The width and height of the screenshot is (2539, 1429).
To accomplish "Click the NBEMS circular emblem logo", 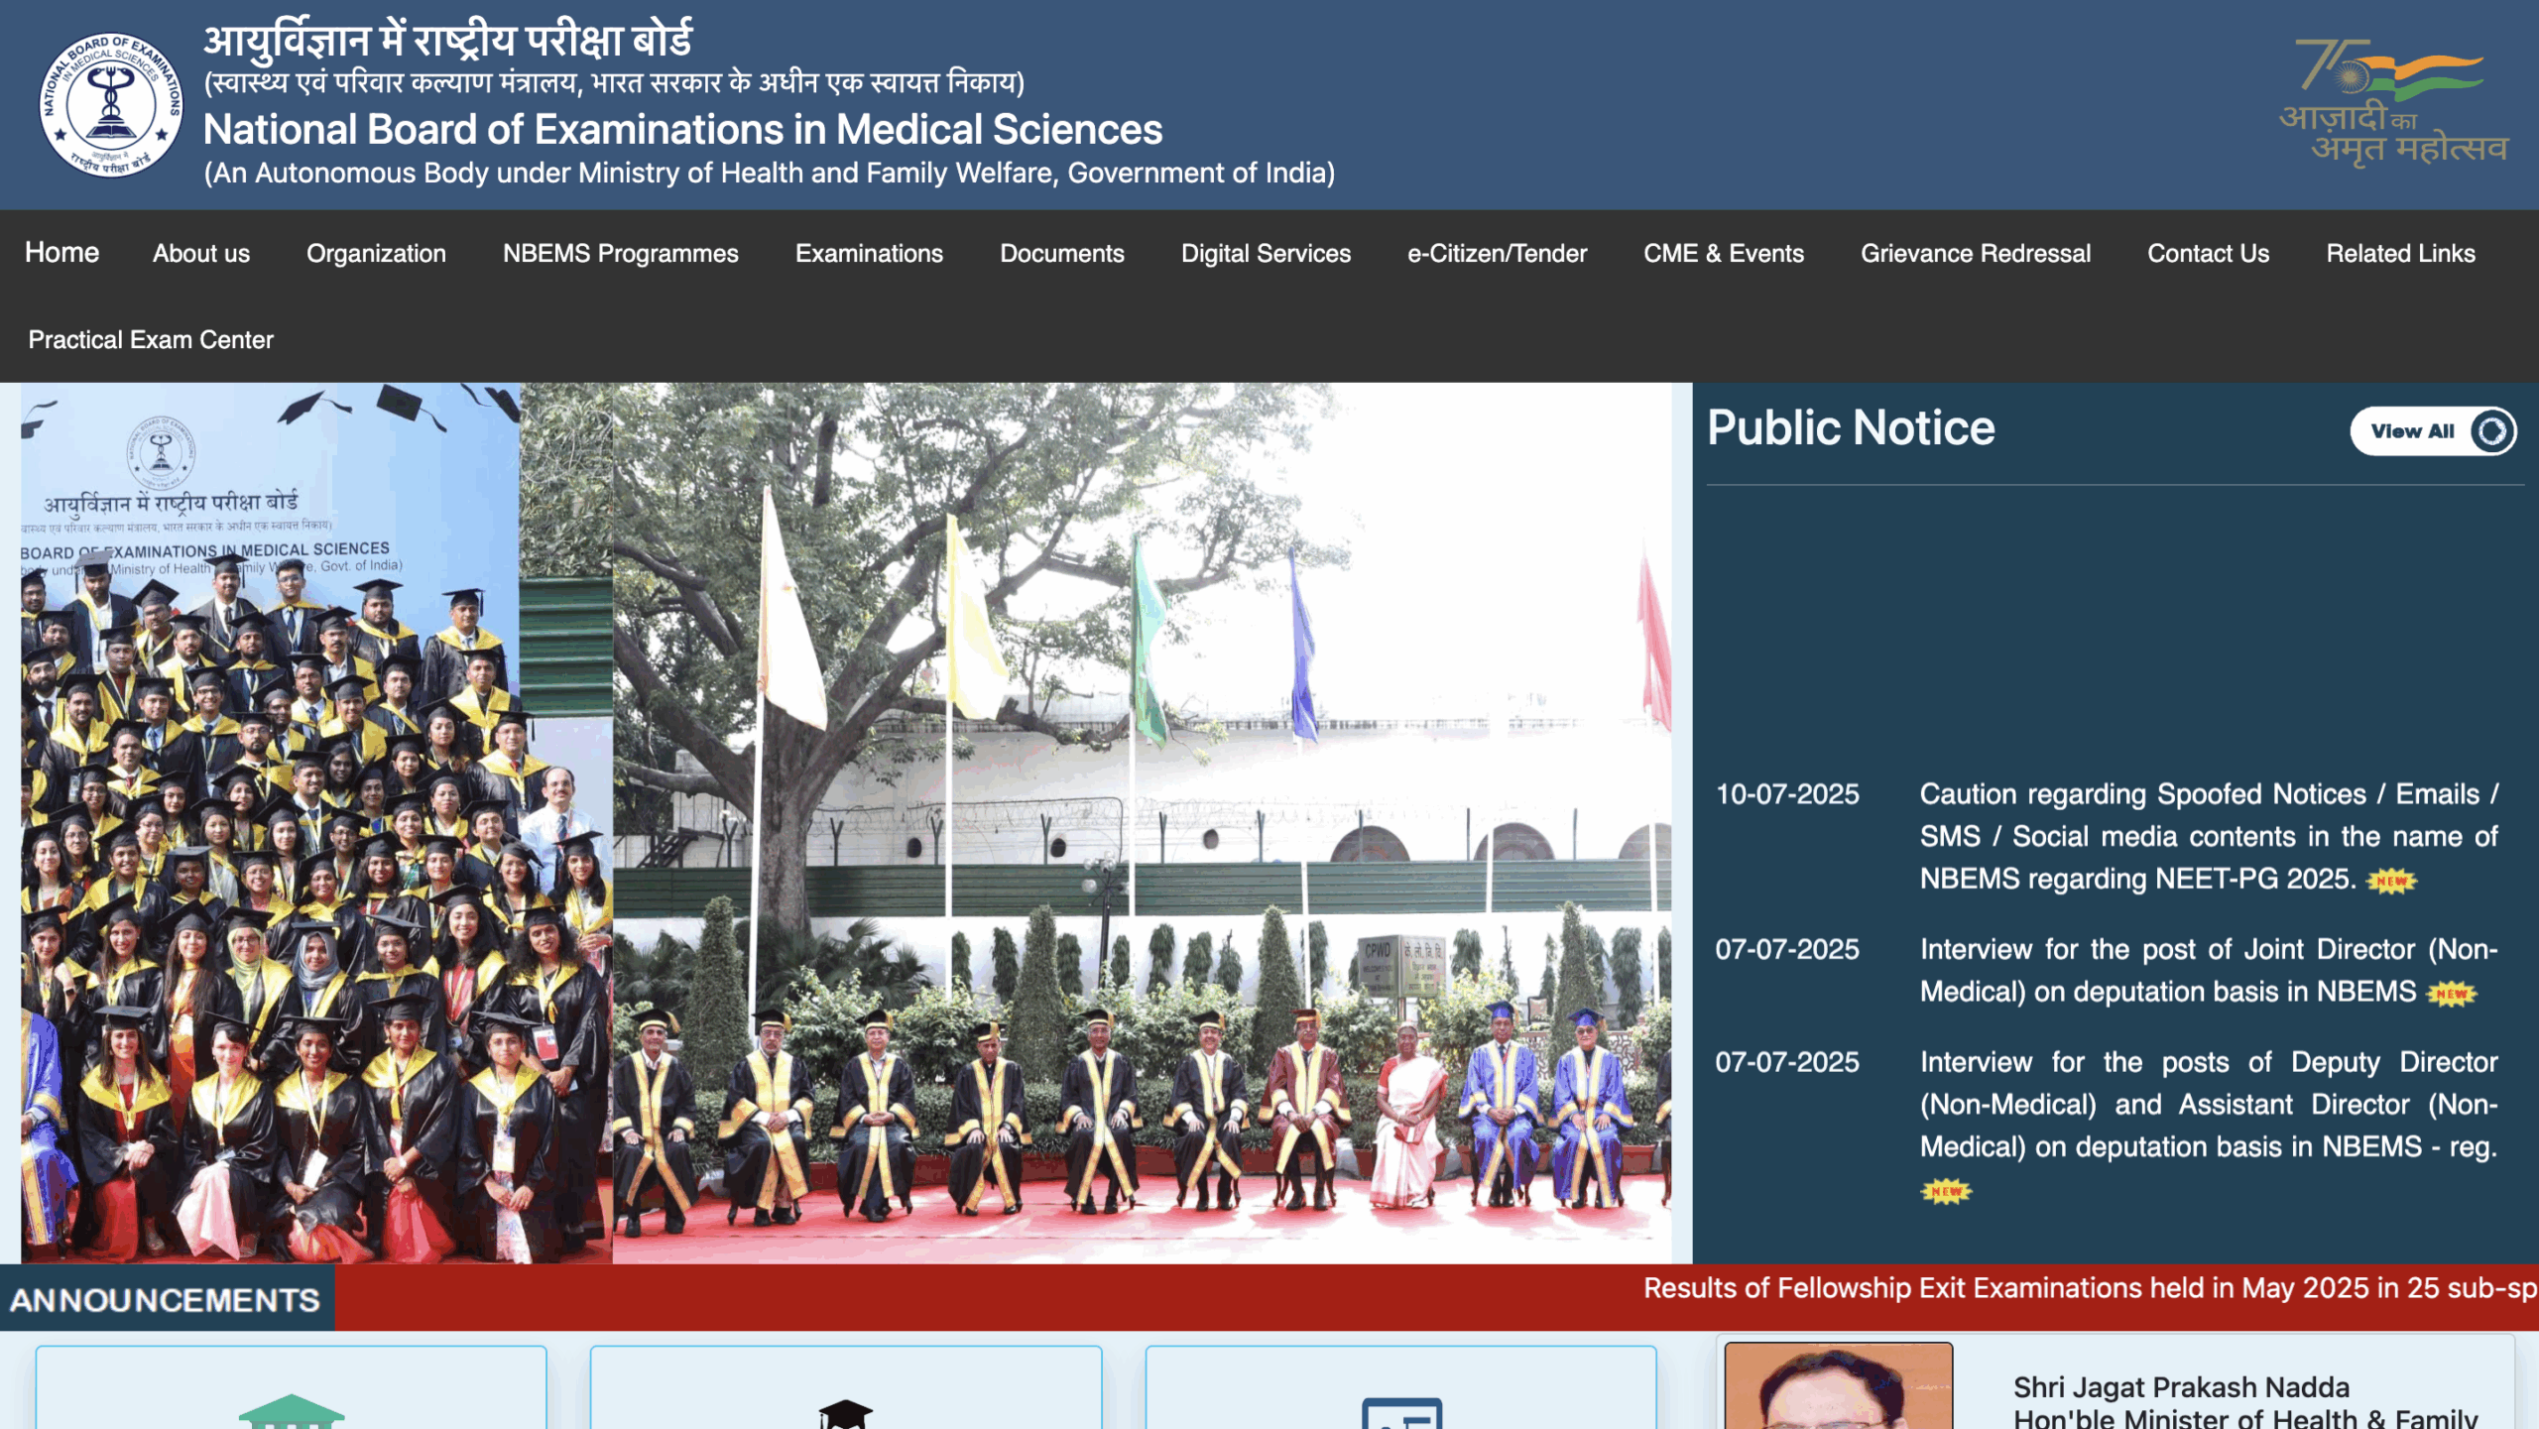I will (111, 105).
